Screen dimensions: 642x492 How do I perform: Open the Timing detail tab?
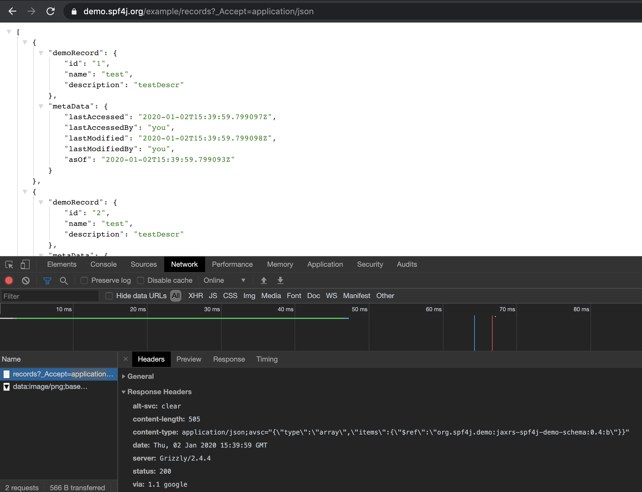pos(267,359)
